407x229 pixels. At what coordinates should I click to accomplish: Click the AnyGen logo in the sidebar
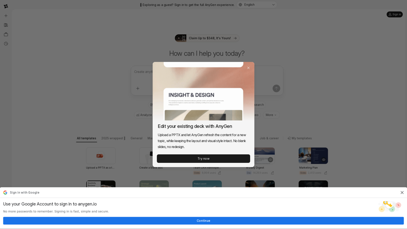6,6
